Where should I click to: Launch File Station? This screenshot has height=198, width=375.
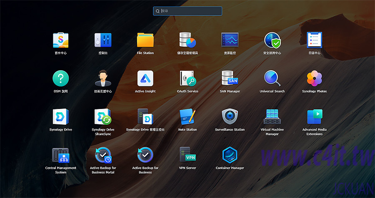pyautogui.click(x=145, y=40)
